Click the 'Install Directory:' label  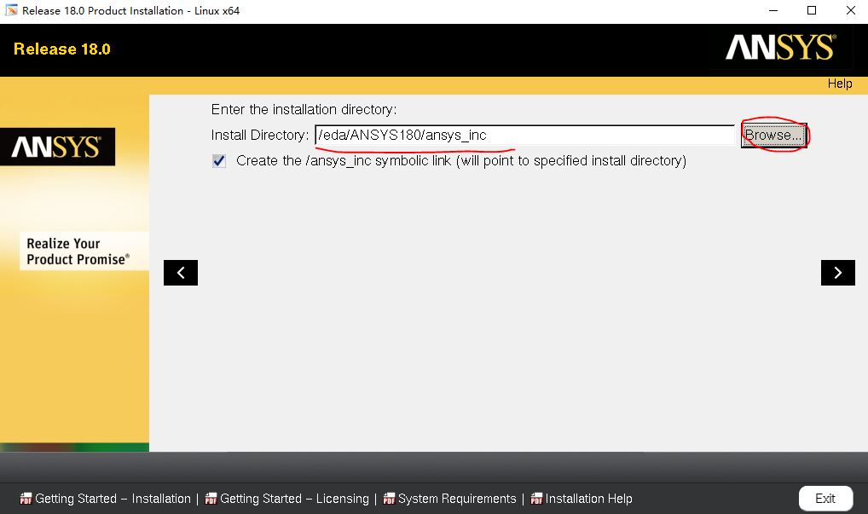(x=259, y=135)
